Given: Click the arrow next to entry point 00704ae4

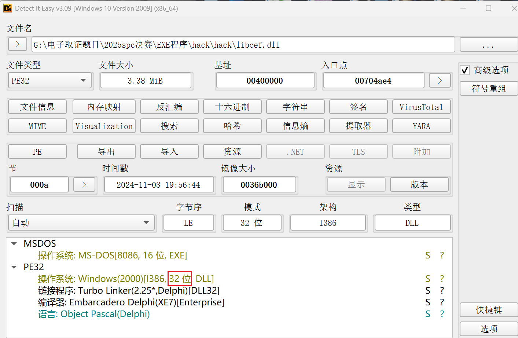Looking at the screenshot, I should pyautogui.click(x=440, y=81).
